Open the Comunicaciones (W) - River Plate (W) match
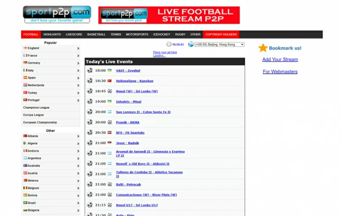The image size is (341, 216). tap(147, 195)
